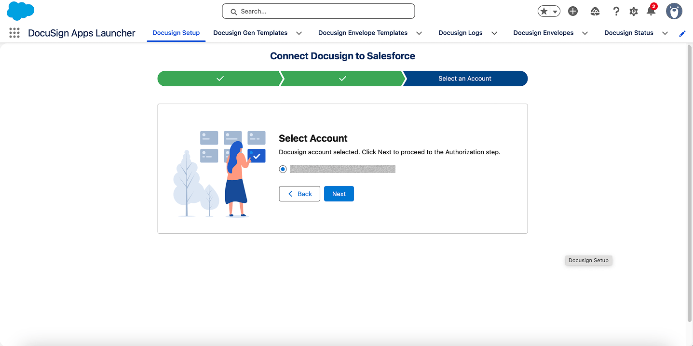Expand Docusign Envelopes chevron menu
This screenshot has height=346, width=693.
(585, 33)
